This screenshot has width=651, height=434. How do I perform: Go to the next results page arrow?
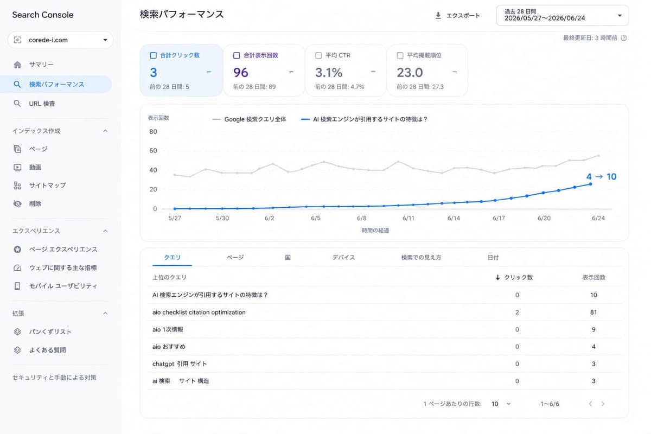(x=603, y=404)
